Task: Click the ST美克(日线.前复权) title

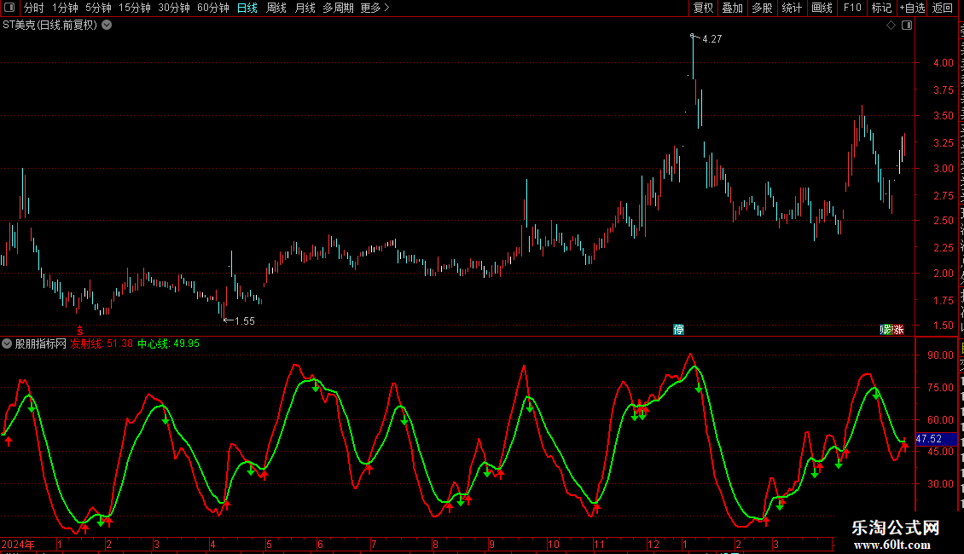Action: (x=49, y=26)
